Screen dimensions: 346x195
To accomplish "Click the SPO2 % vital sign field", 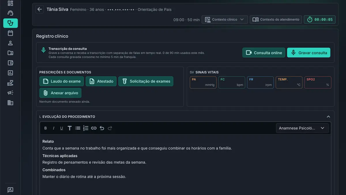I will pos(318,82).
